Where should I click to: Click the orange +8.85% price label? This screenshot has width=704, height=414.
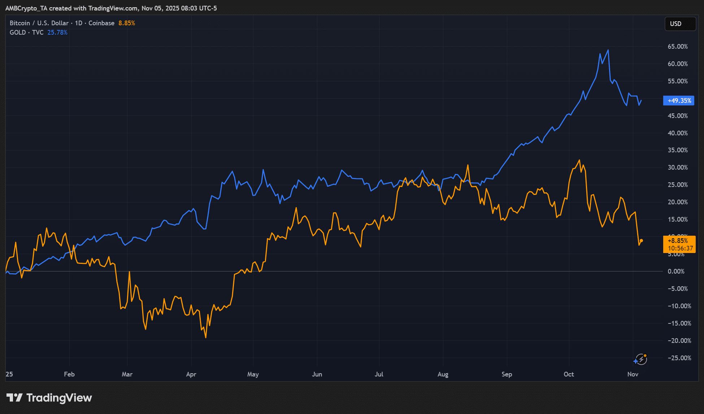click(x=679, y=244)
